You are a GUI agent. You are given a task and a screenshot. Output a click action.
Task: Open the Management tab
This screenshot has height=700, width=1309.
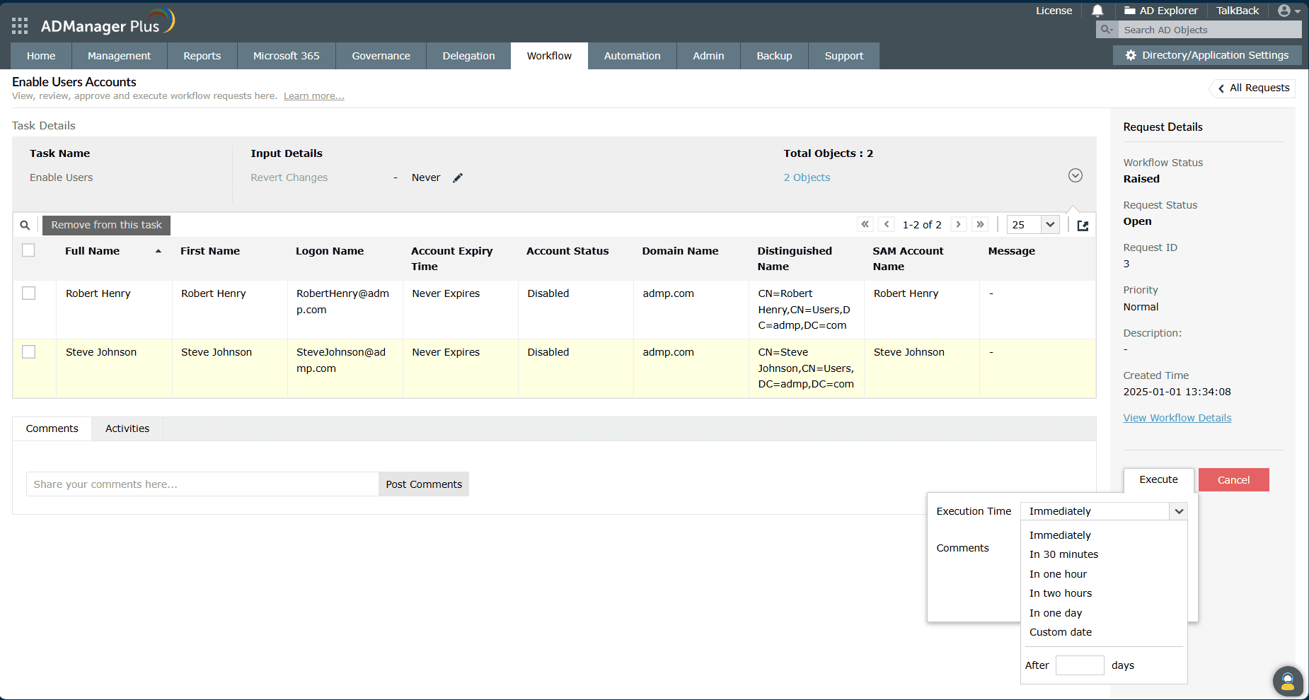tap(119, 56)
